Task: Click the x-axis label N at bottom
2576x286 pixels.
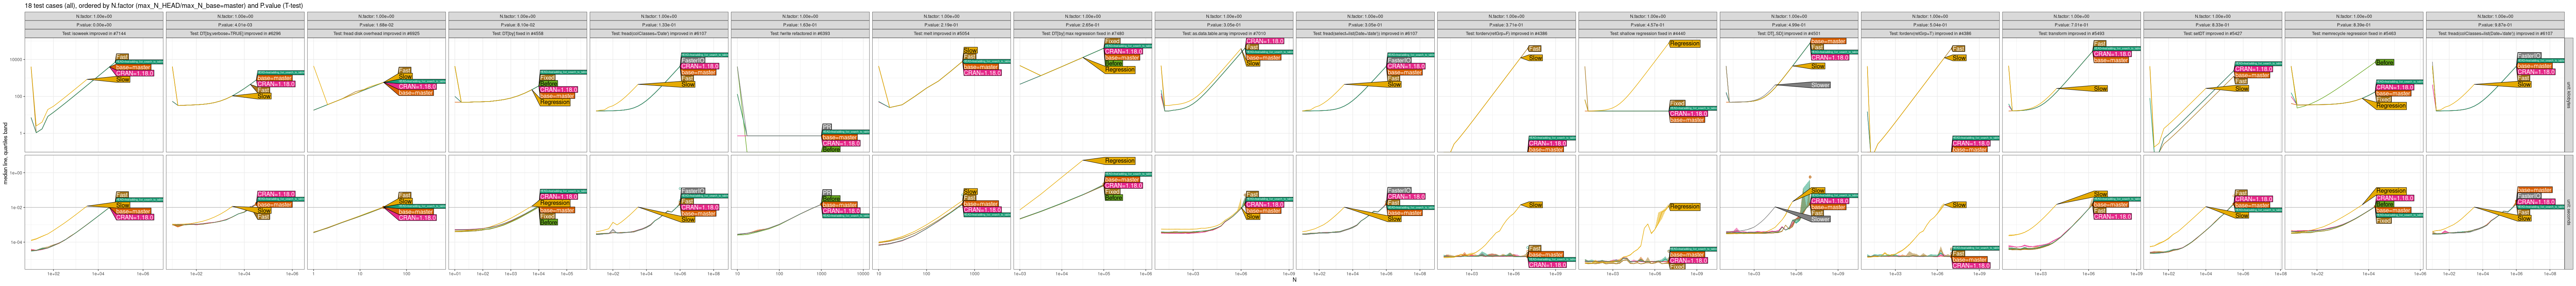Action: coord(1294,280)
